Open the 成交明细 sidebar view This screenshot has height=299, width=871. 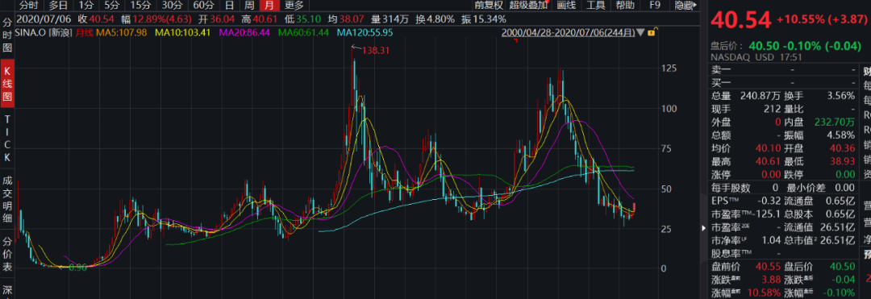[7, 197]
